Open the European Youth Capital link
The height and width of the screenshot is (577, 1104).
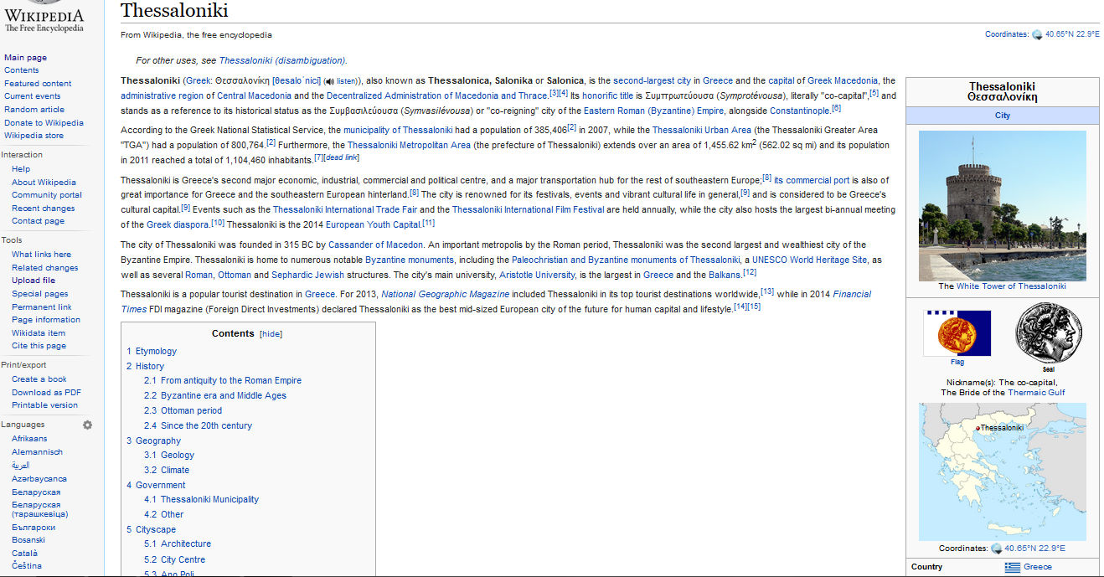tap(373, 225)
